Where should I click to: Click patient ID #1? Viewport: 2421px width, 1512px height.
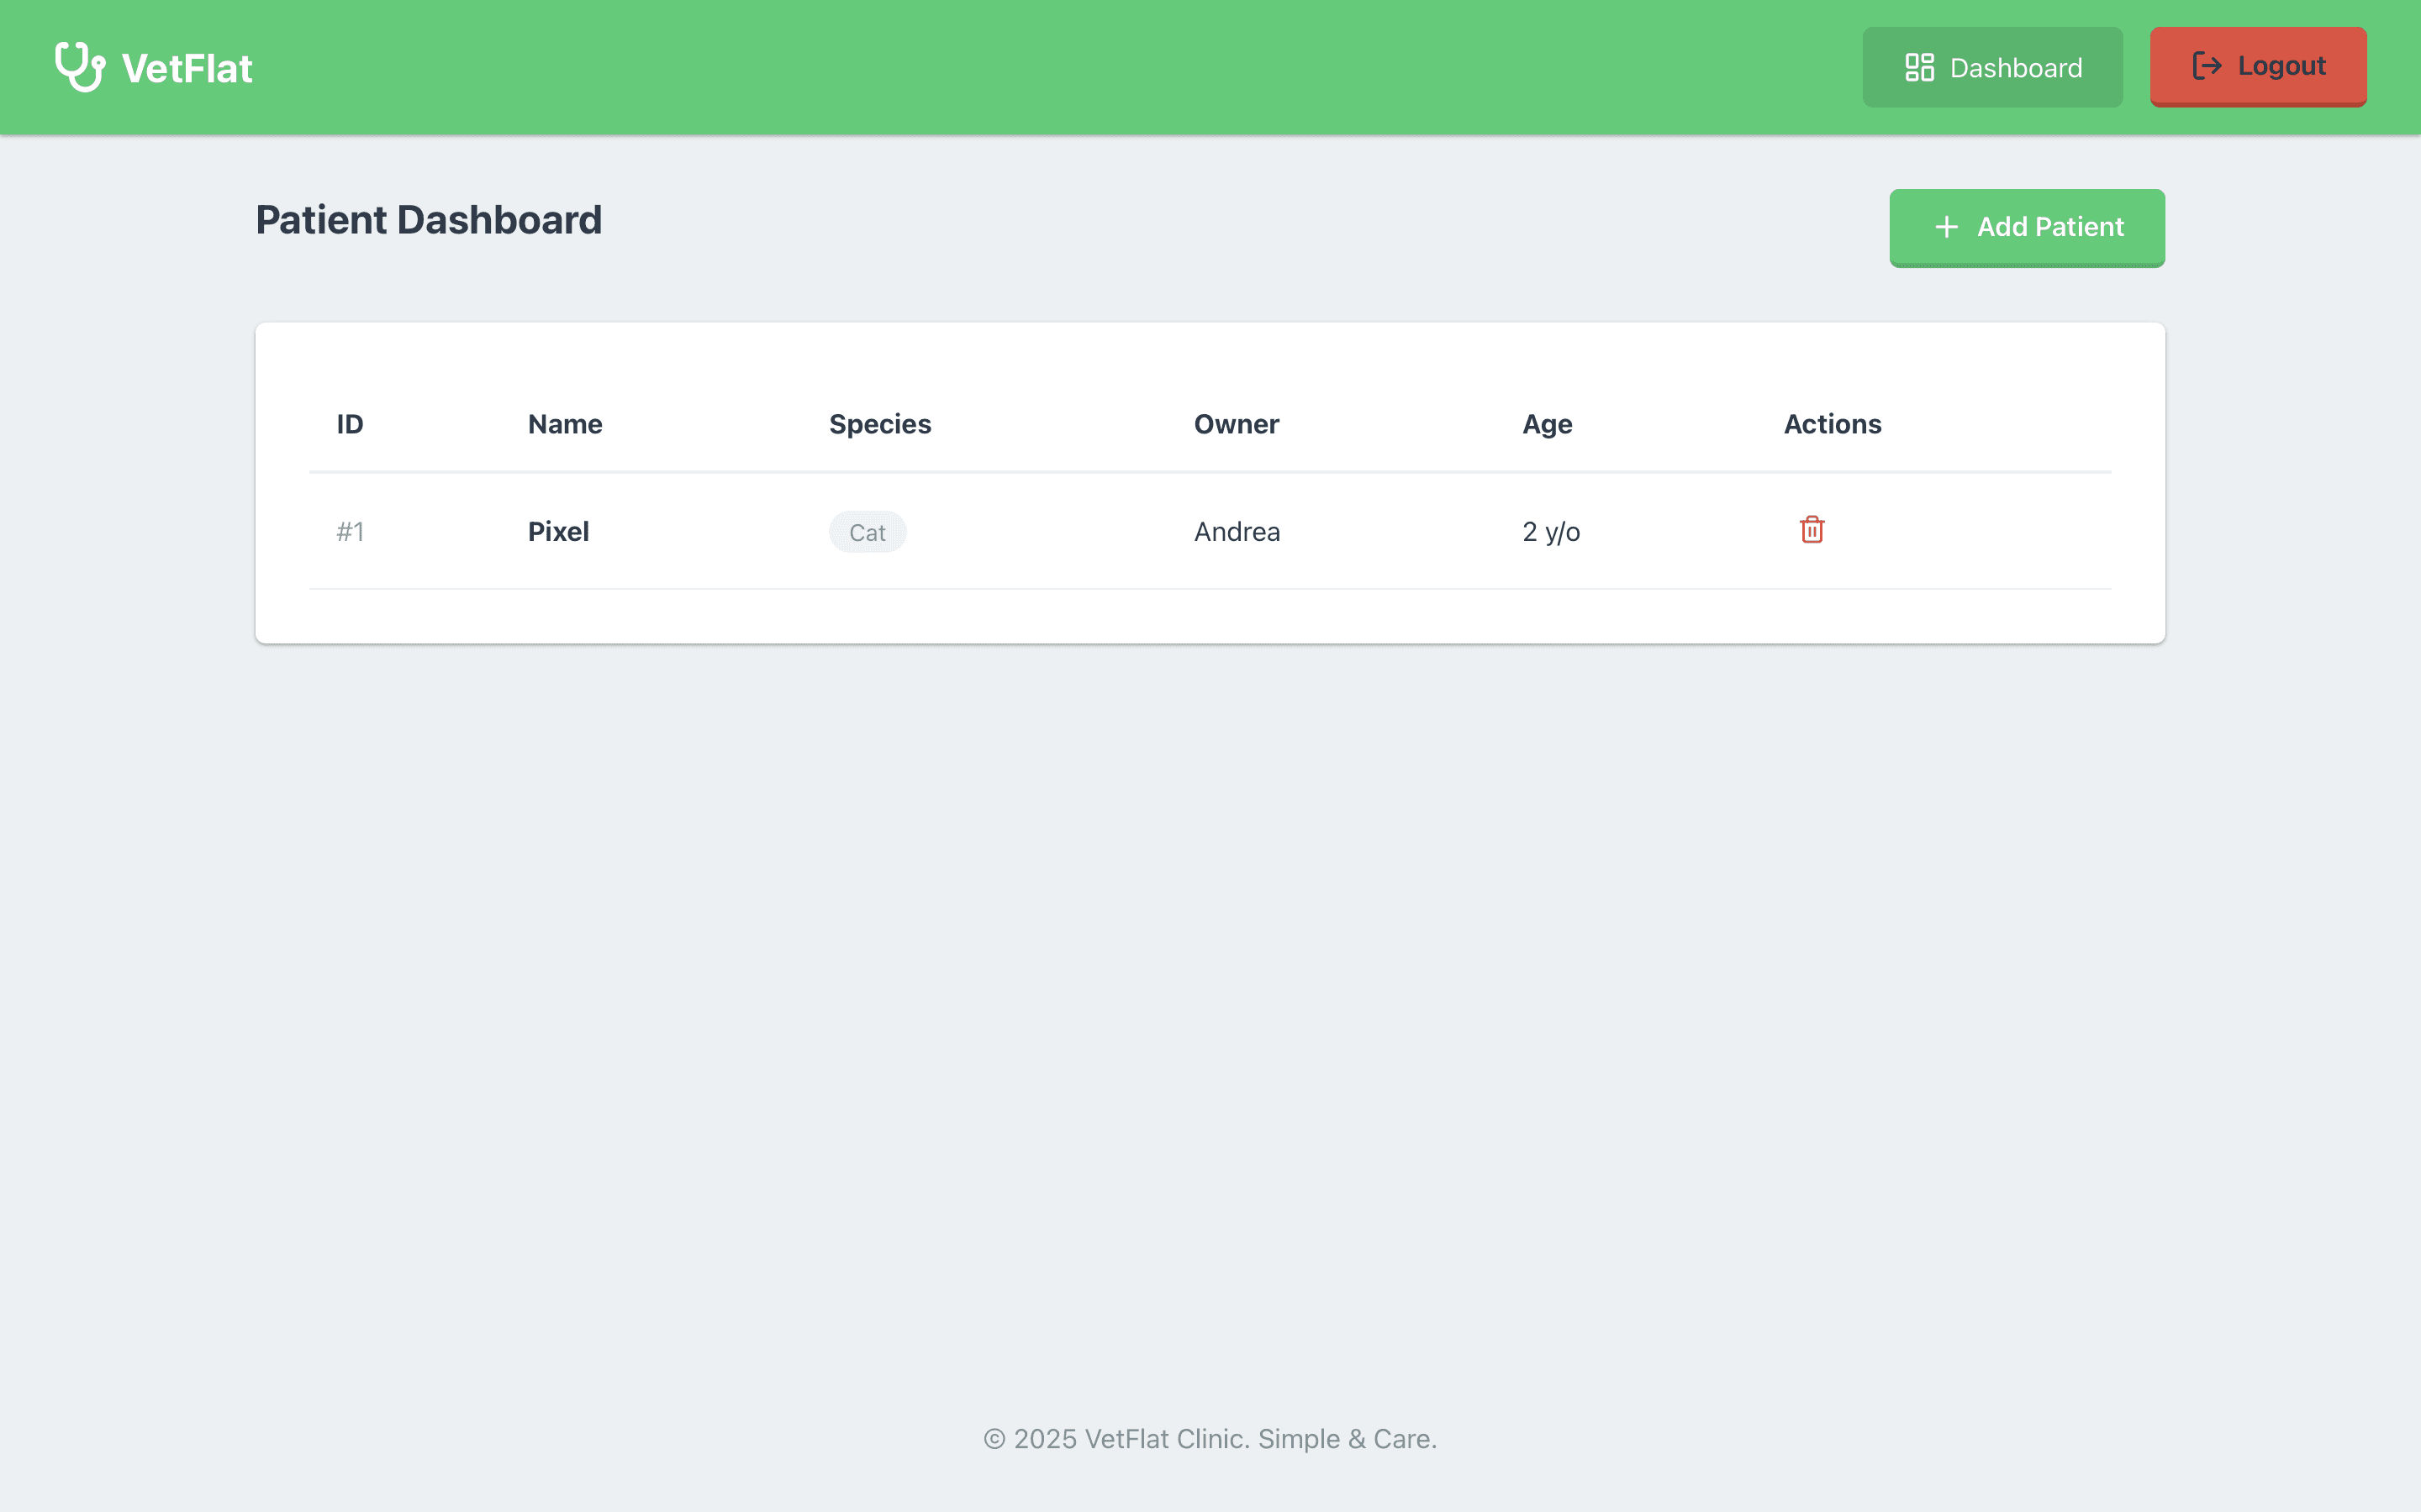(x=351, y=531)
